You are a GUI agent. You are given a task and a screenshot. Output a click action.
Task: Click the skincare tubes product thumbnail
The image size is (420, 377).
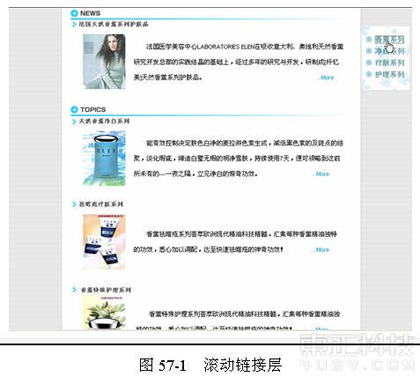[104, 241]
